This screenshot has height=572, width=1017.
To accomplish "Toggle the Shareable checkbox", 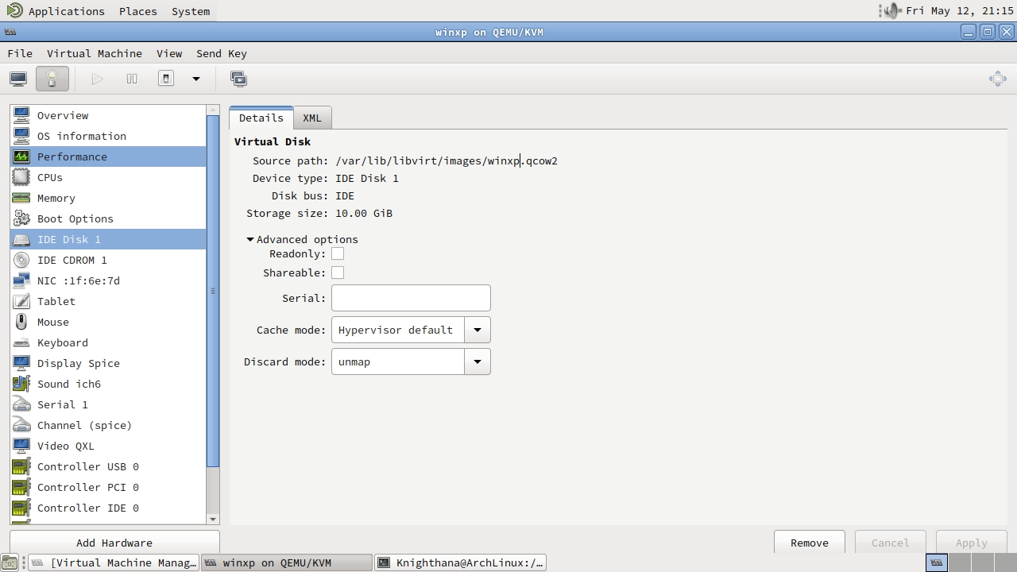I will tap(338, 272).
